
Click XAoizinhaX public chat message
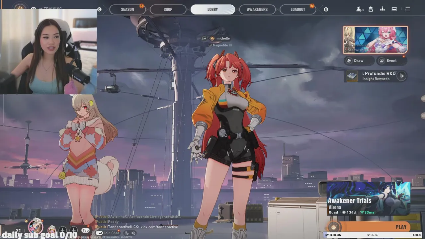pos(138,216)
